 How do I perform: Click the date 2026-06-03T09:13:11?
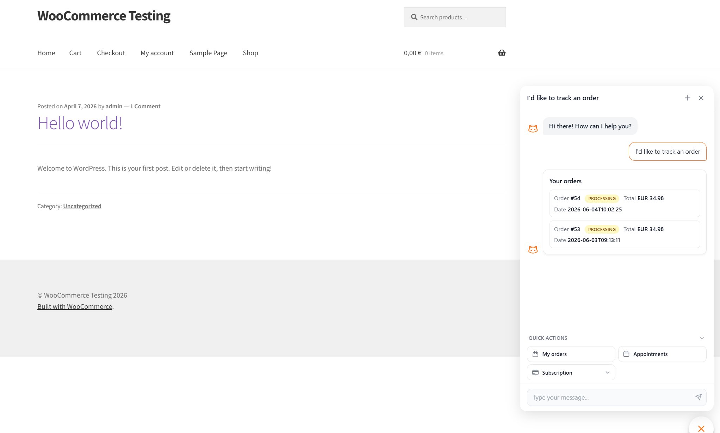pyautogui.click(x=594, y=240)
